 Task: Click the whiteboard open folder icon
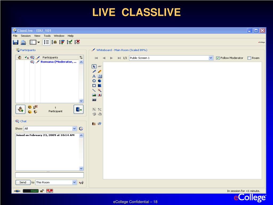tap(94, 124)
